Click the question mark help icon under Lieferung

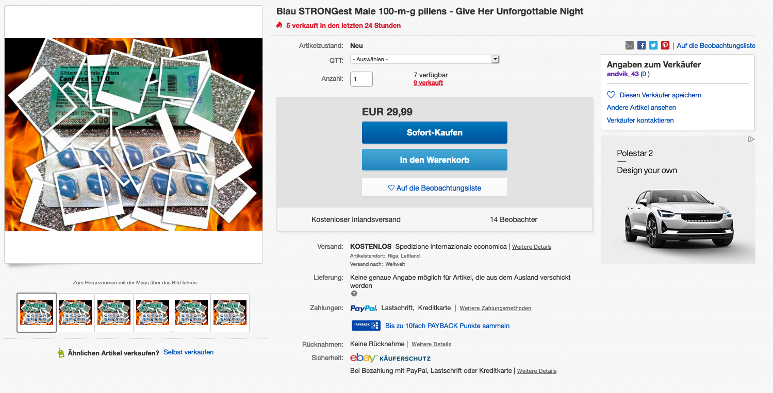354,294
